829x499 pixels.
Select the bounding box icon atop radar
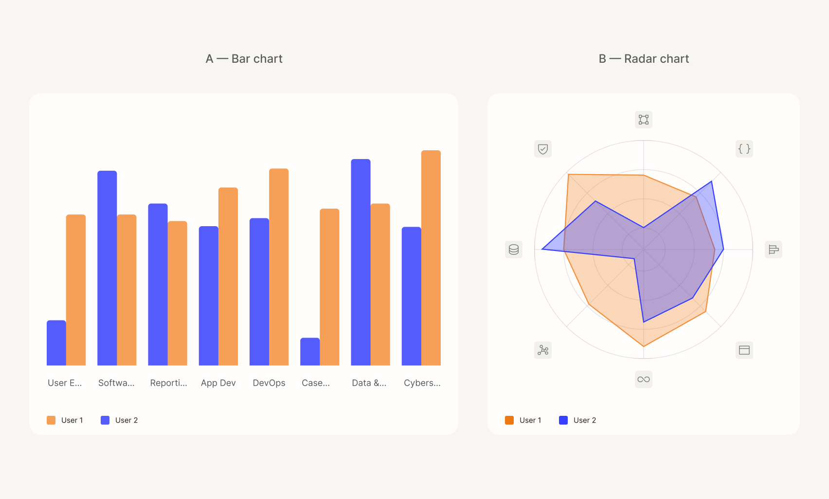(644, 120)
